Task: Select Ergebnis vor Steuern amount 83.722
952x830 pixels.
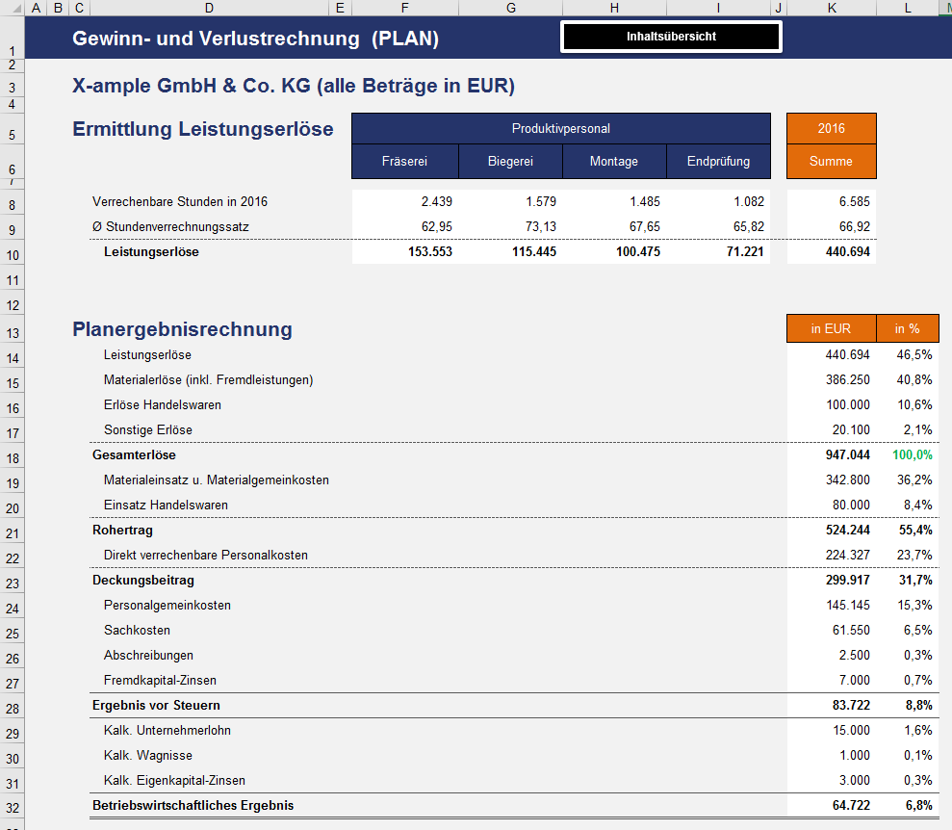Action: click(831, 705)
